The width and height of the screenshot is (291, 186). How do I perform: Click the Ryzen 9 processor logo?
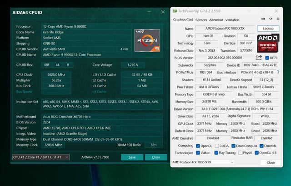click(x=147, y=40)
